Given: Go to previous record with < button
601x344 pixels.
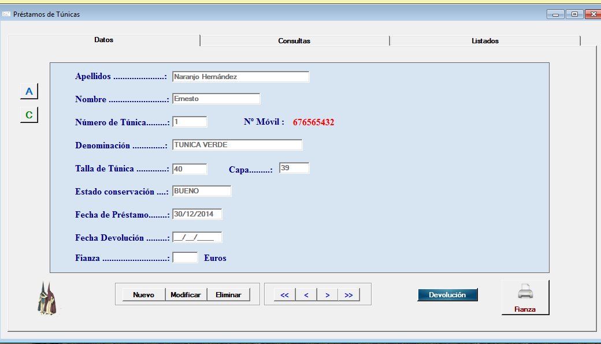Looking at the screenshot, I should pos(306,295).
